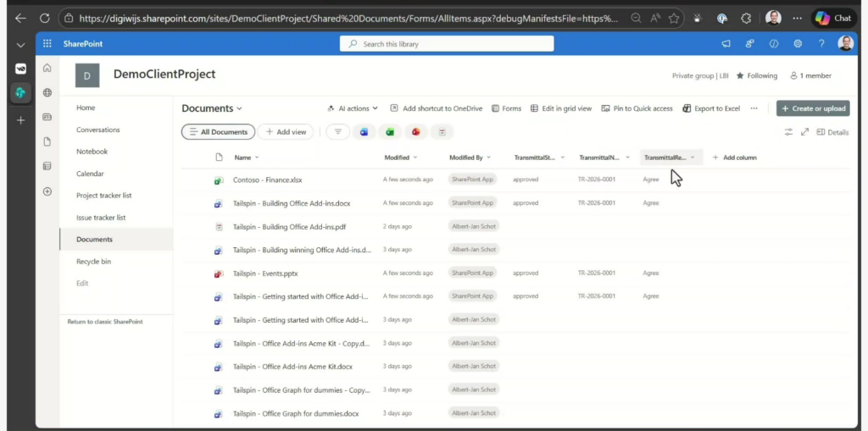Click Add shortcut to OneDrive
The height and width of the screenshot is (431, 868).
pos(437,108)
